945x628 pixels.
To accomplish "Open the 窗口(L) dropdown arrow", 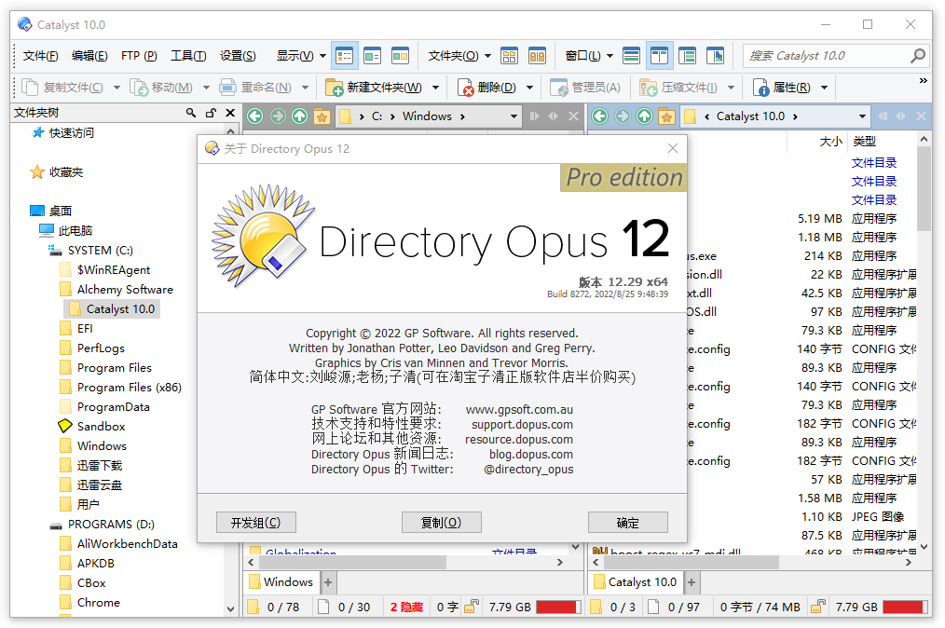I will point(609,56).
